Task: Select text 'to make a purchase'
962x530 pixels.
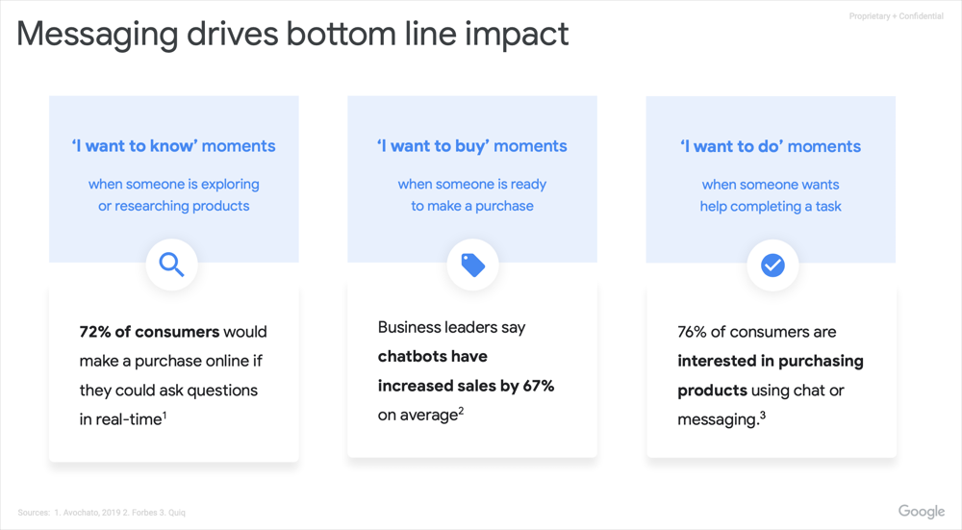Action: (x=472, y=206)
